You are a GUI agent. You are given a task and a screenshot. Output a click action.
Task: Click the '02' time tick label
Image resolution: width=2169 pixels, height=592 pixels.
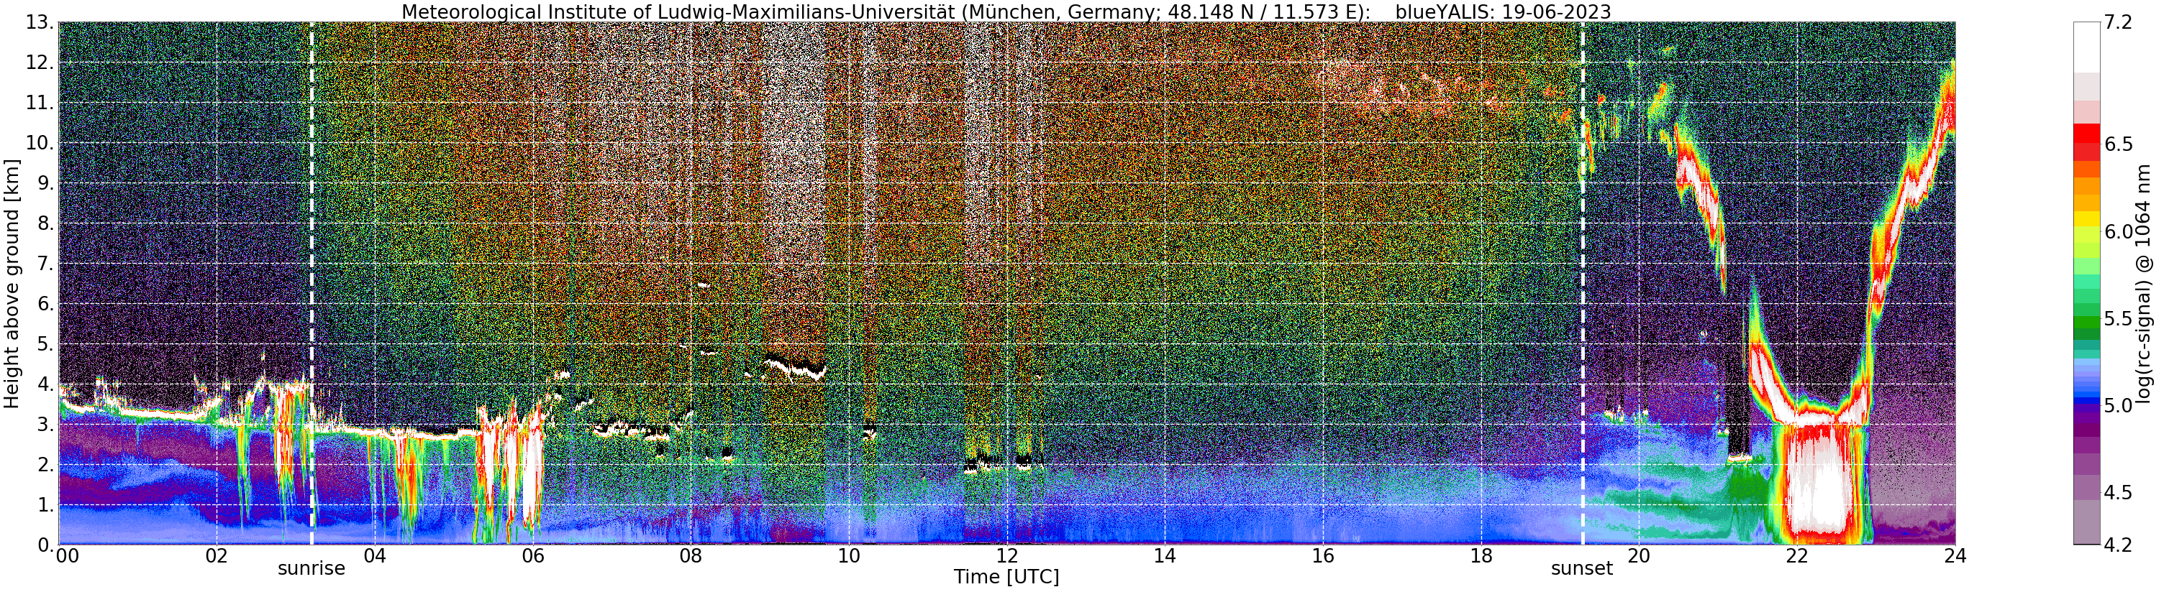pyautogui.click(x=217, y=556)
